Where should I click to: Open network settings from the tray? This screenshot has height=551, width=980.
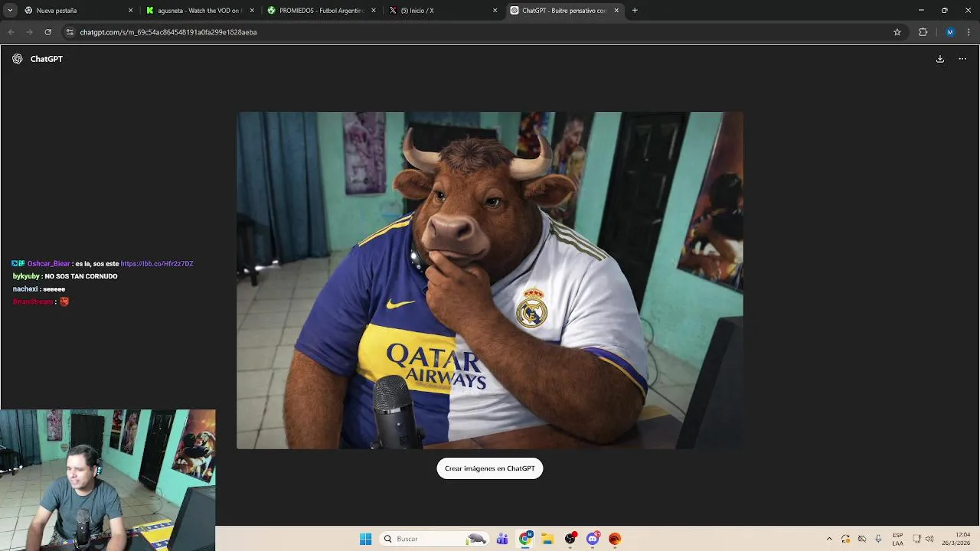pos(917,539)
